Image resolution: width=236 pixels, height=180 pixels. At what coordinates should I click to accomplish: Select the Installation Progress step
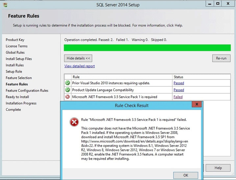(x=21, y=103)
